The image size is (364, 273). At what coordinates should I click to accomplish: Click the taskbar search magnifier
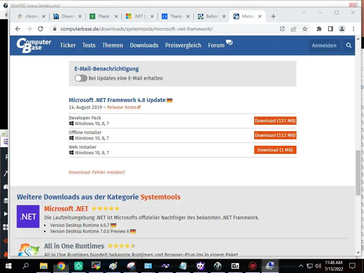click(x=26, y=266)
